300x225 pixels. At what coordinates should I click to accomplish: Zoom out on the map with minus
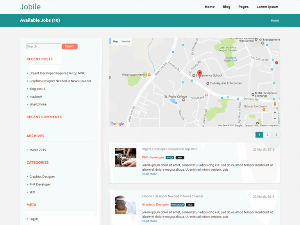point(275,119)
